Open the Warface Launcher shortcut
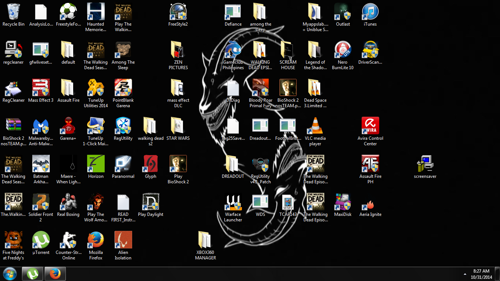Image resolution: width=500 pixels, height=281 pixels. [233, 202]
